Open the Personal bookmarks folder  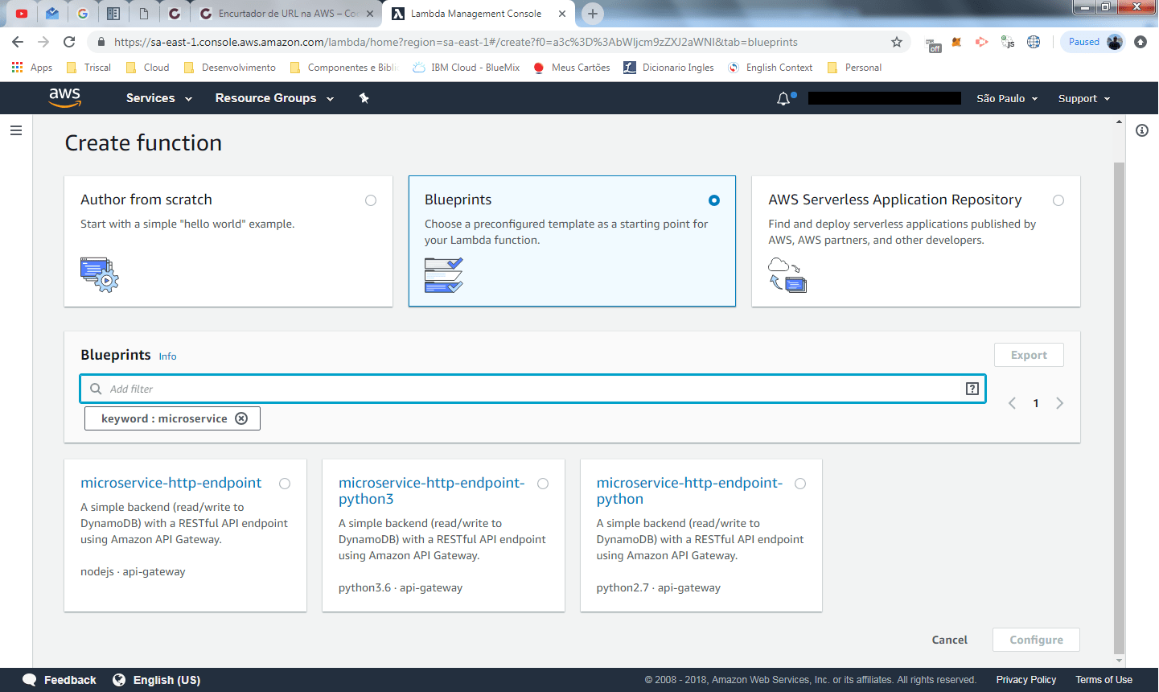pos(854,68)
